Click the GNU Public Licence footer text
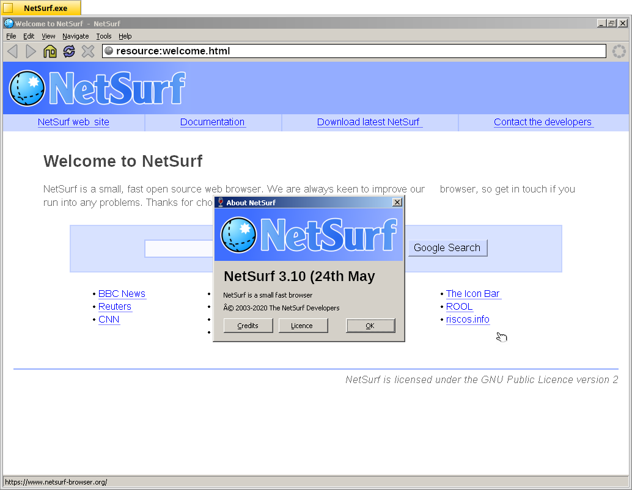632x490 pixels. (x=481, y=379)
